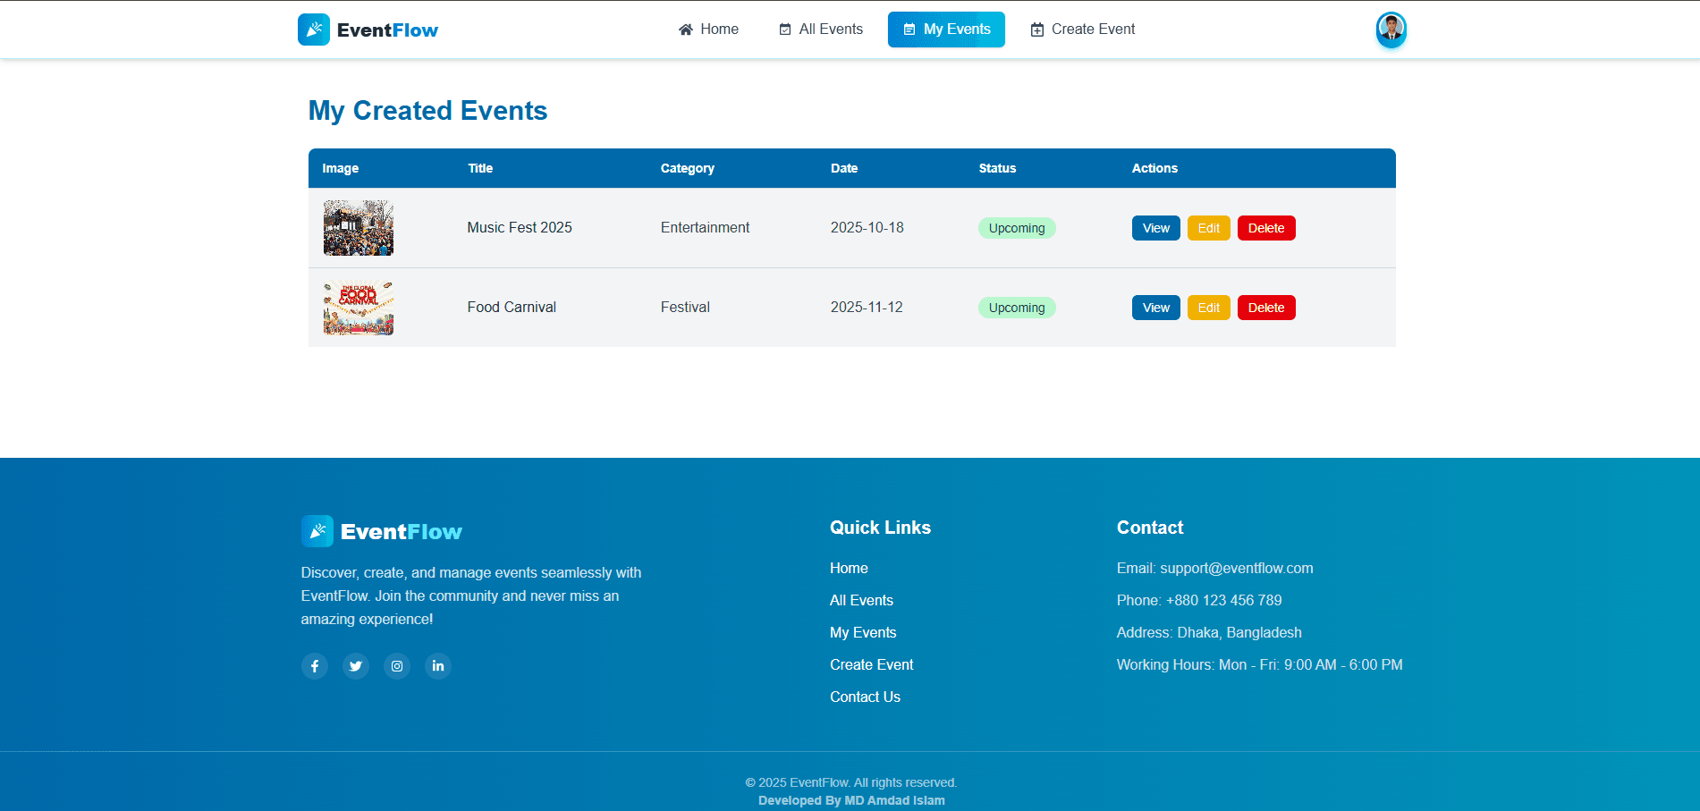The image size is (1700, 811).
Task: Follow the footer All Events quick link
Action: click(861, 600)
